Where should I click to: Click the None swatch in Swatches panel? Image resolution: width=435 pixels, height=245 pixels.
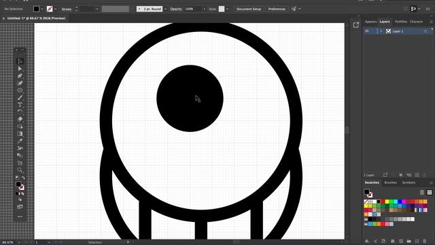click(x=366, y=201)
